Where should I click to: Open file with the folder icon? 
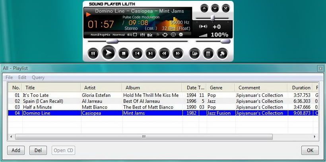point(194,53)
